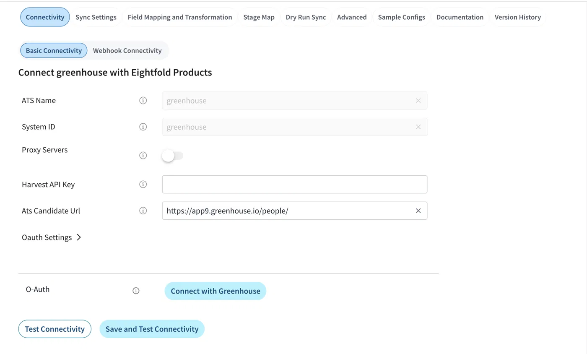The width and height of the screenshot is (587, 354).
Task: Click the 'Harvest API Key' label
Action: [48, 185]
